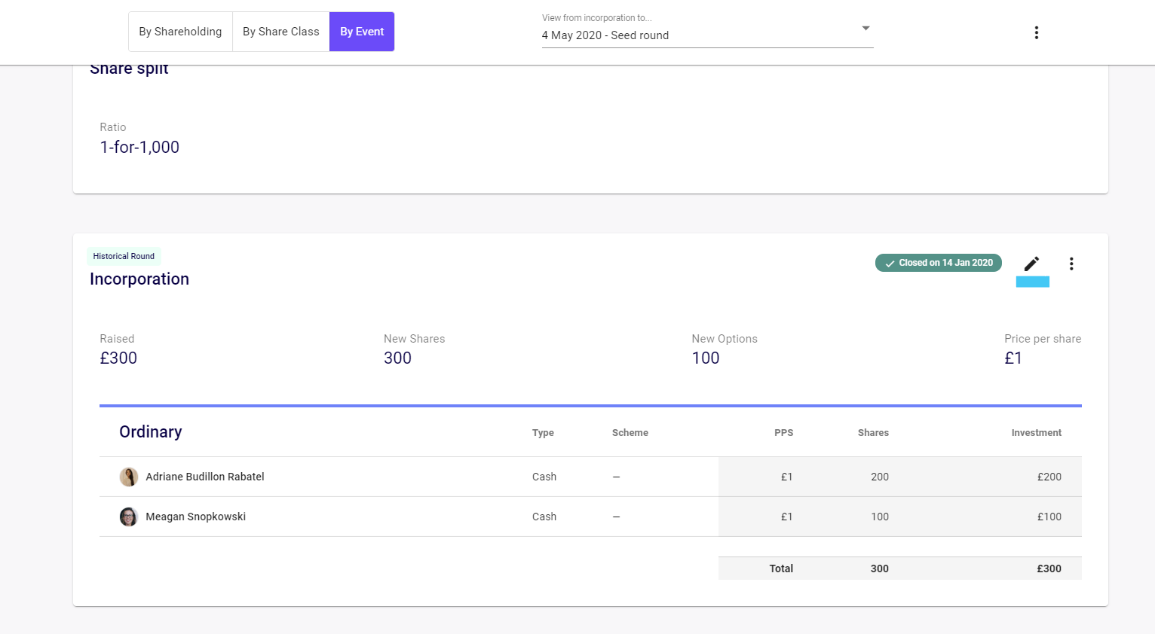Click Meagan Snopkowski's avatar photo

pos(129,517)
